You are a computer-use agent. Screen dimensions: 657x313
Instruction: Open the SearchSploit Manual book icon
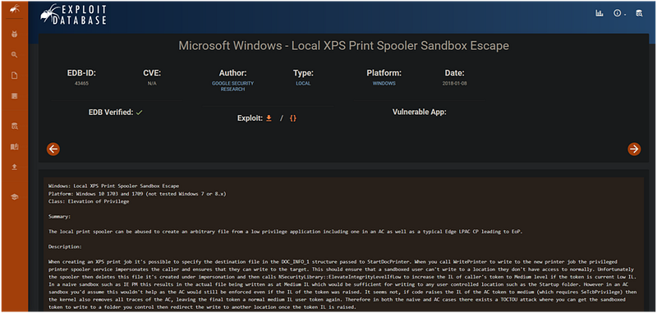pyautogui.click(x=14, y=147)
